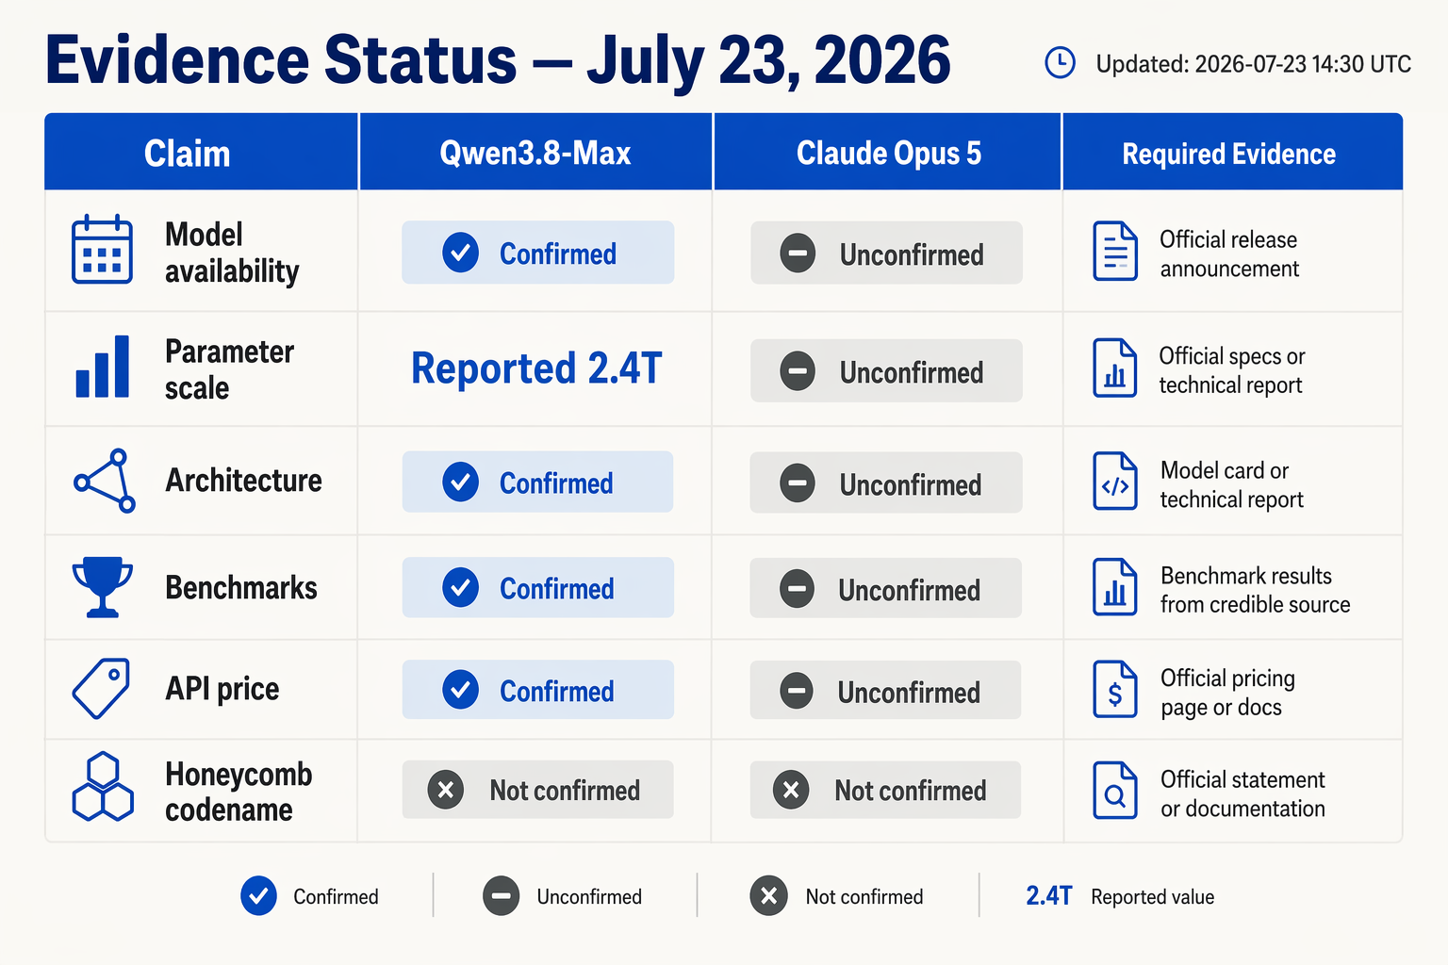Click the calendar icon for Model availability

coord(102,250)
